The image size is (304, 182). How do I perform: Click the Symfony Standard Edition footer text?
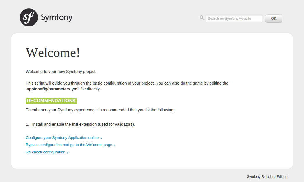[x=267, y=177]
